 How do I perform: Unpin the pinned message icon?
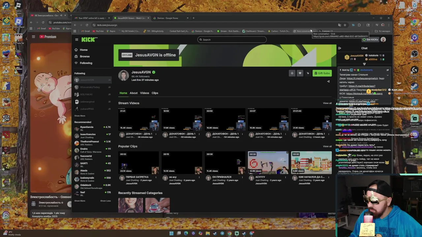[388, 70]
